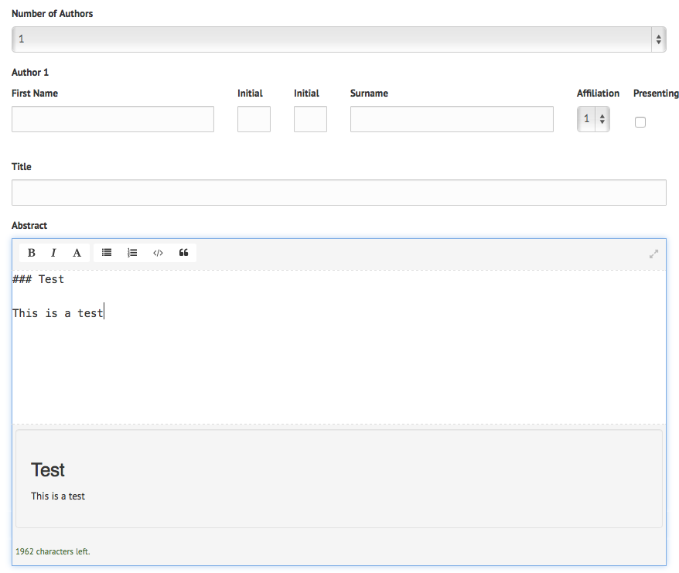Click the heading 'A' toolbar icon
The height and width of the screenshot is (573, 679).
(x=77, y=253)
